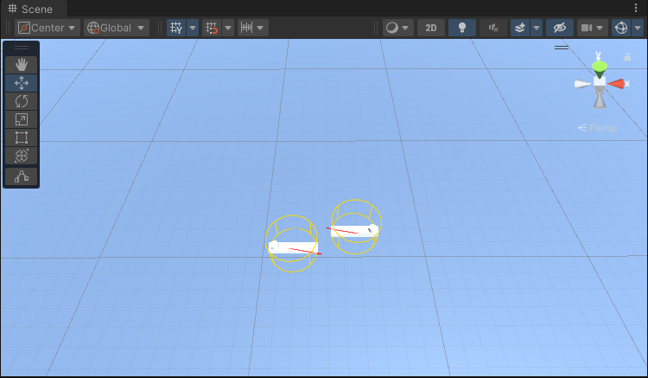This screenshot has width=648, height=378.
Task: Click the left gray axis cone
Action: coord(582,84)
